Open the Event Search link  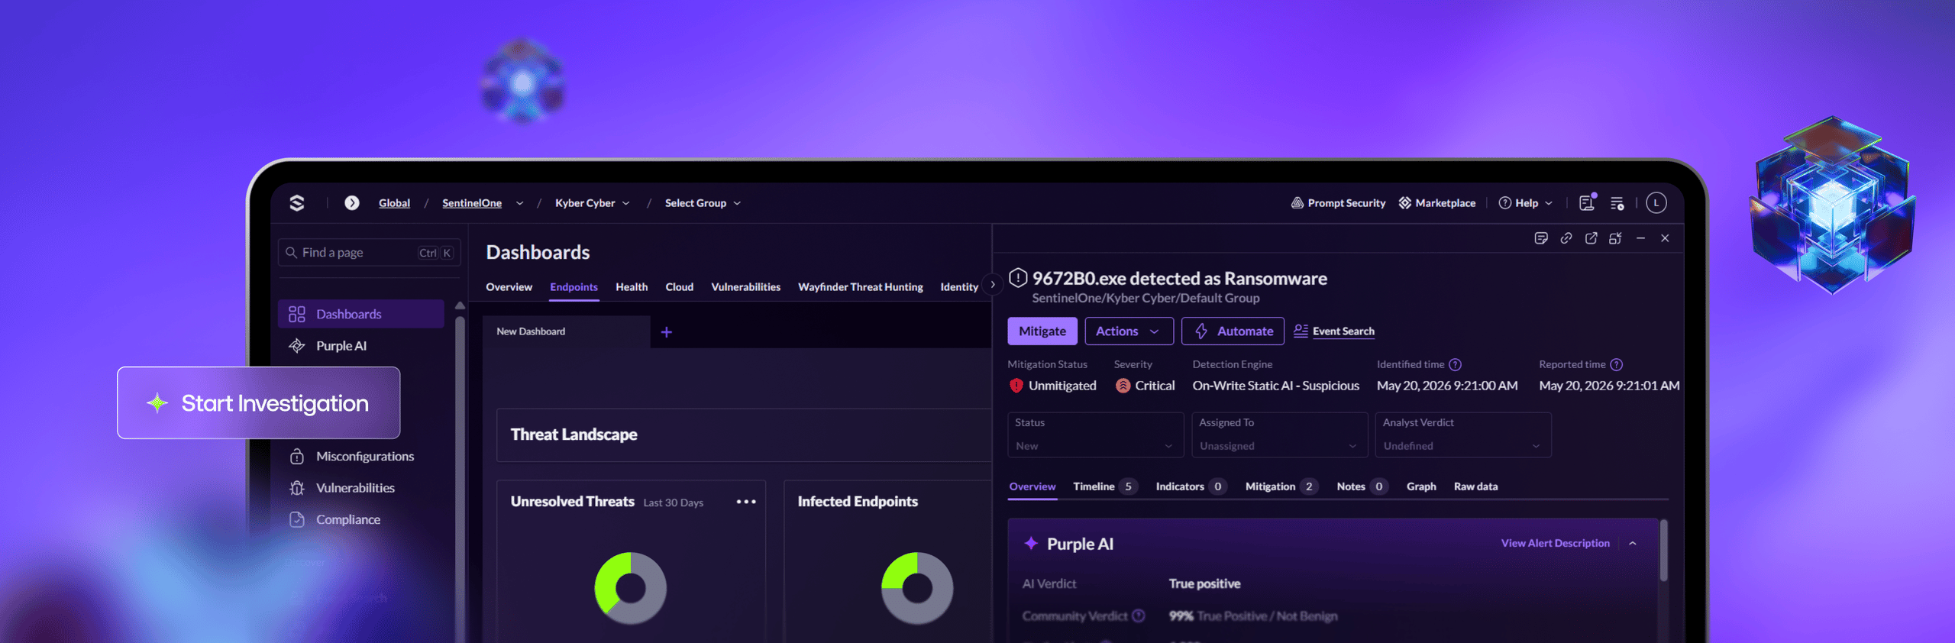tap(1334, 331)
